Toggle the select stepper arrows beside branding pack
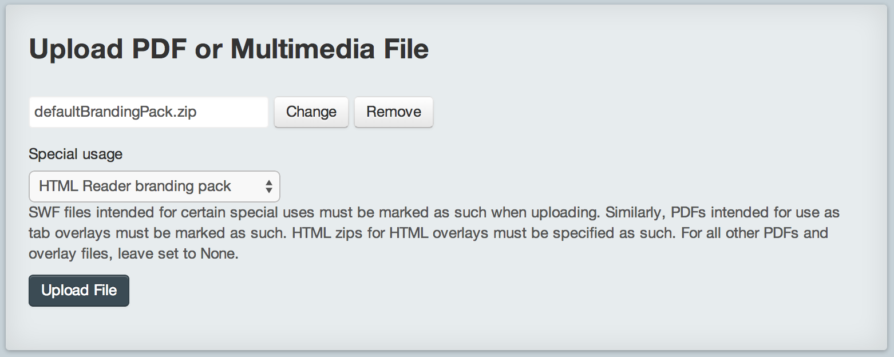 [268, 187]
